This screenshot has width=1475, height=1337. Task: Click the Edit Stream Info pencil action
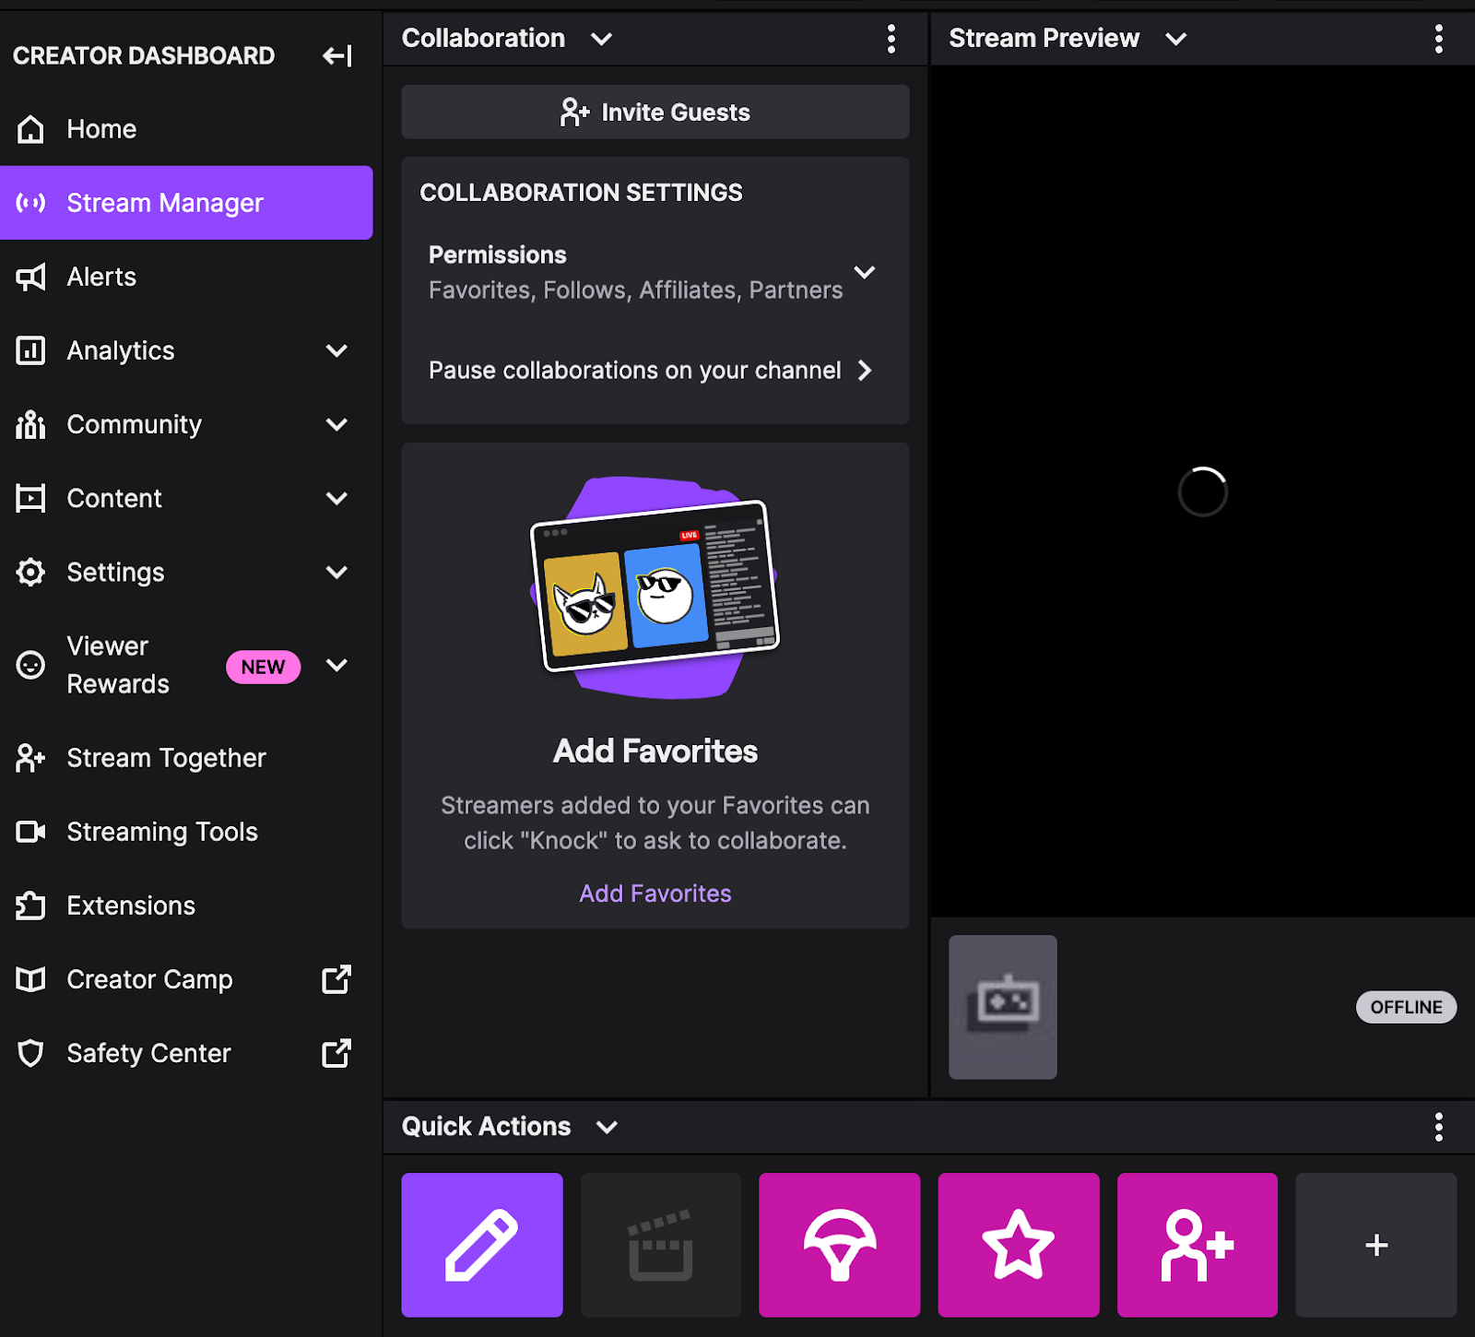[x=482, y=1245]
